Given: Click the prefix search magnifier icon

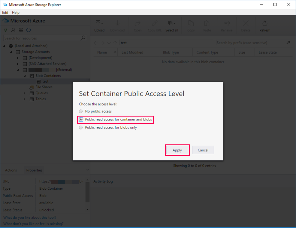Looking at the screenshot, I should click(x=288, y=43).
